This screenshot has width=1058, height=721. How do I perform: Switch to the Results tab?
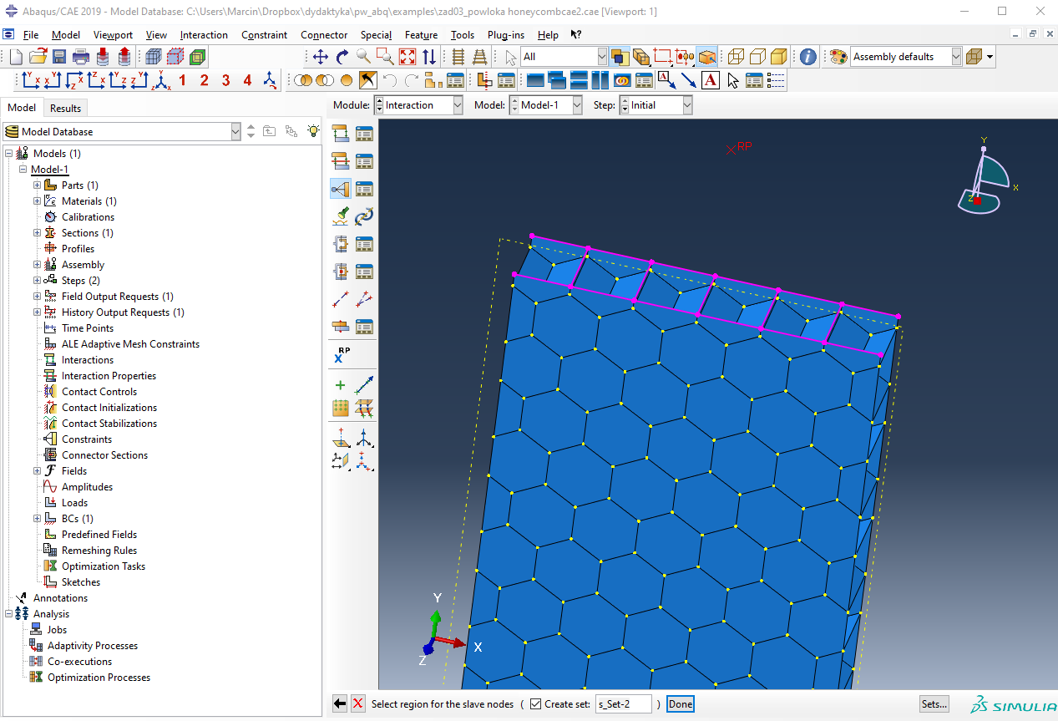[65, 108]
